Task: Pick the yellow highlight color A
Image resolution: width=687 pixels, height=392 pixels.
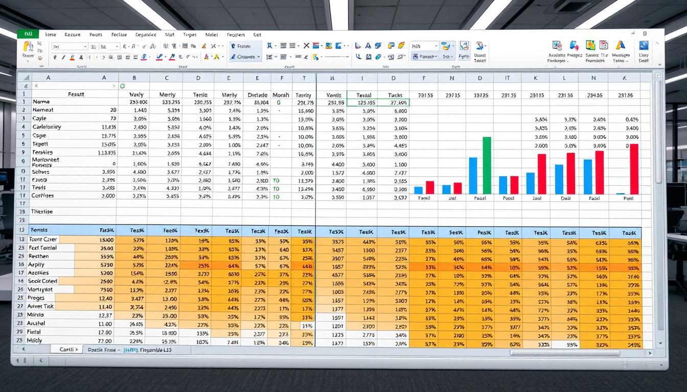Action: tap(217, 57)
